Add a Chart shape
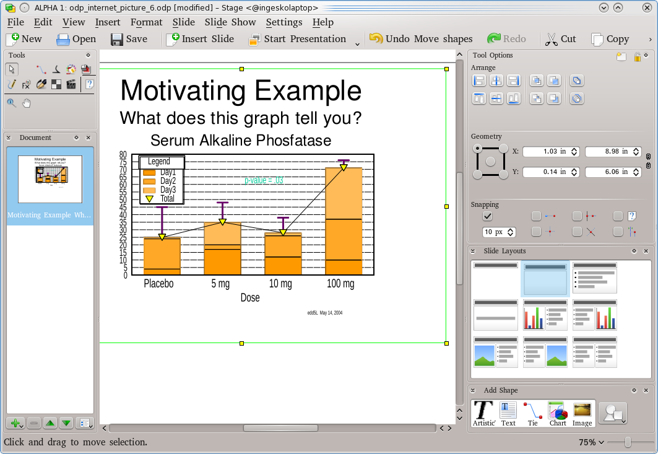 (558, 413)
